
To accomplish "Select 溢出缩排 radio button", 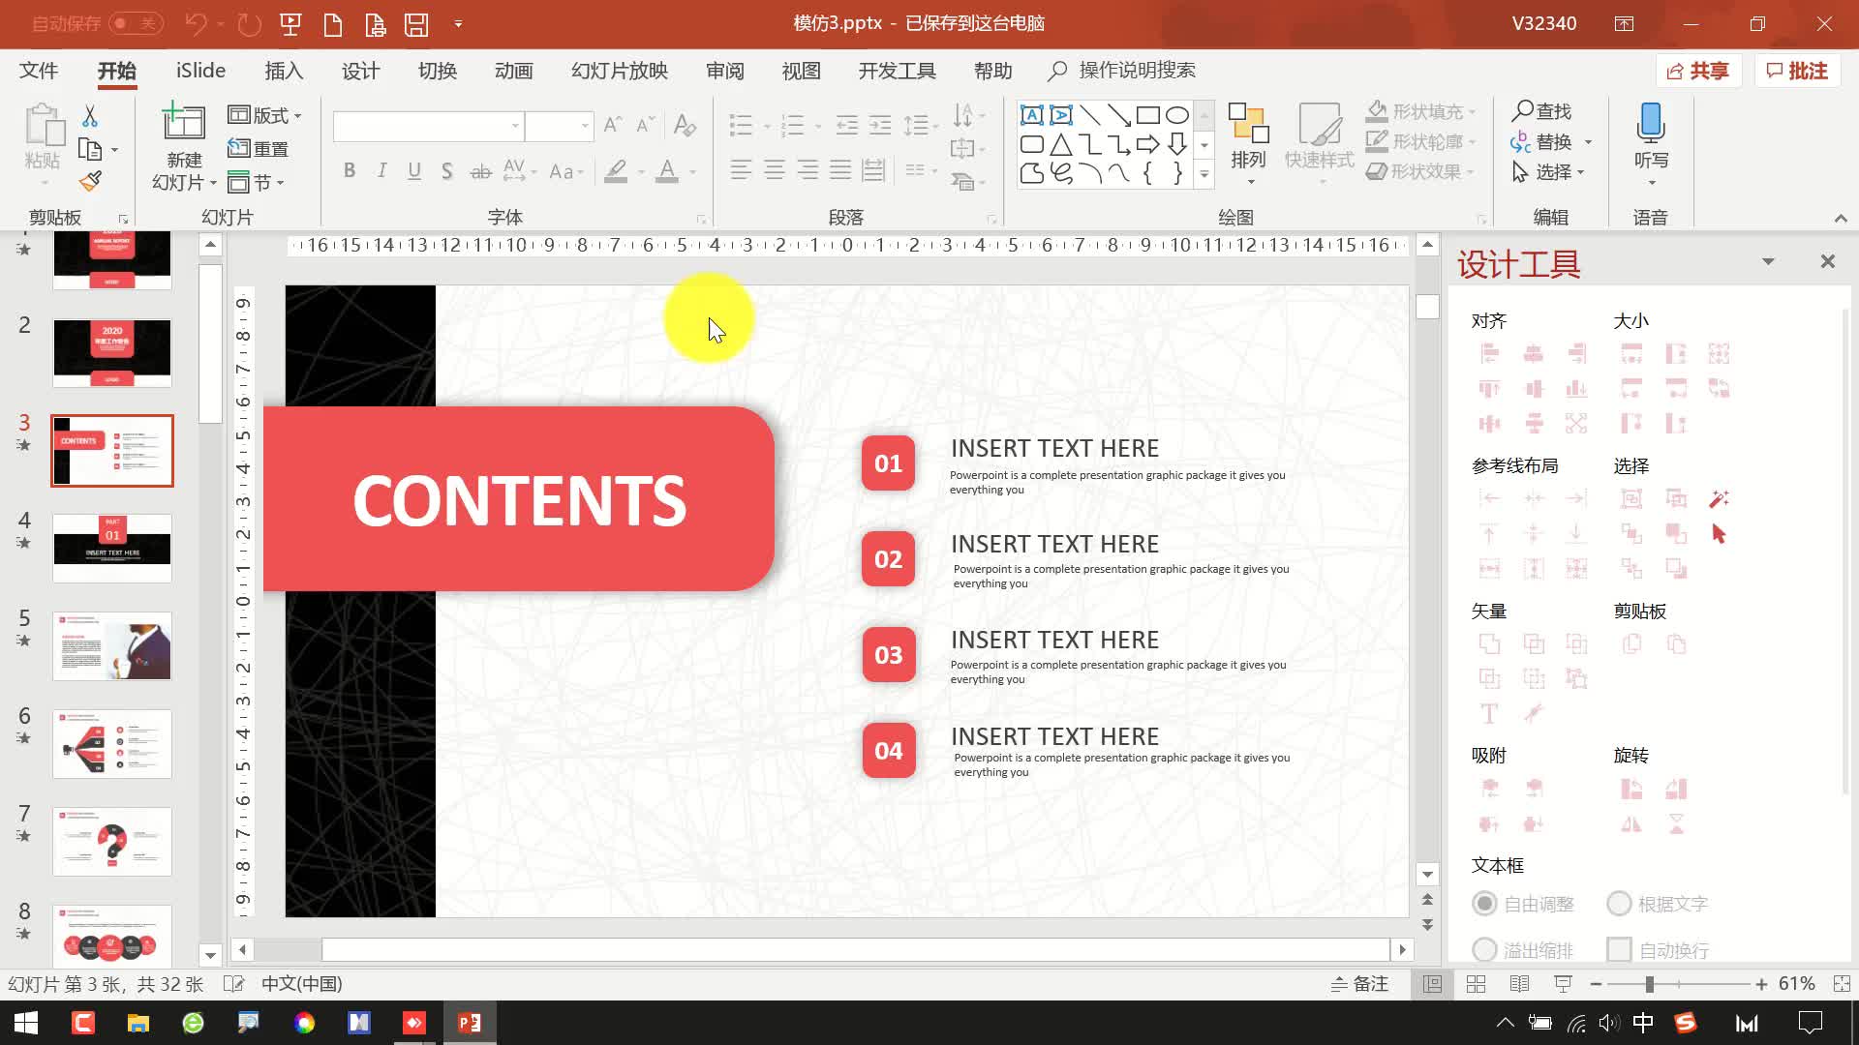I will click(1484, 950).
